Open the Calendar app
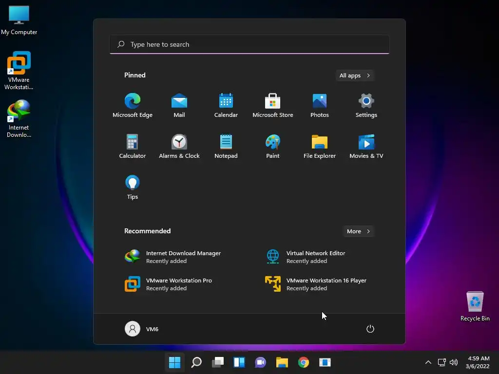Image resolution: width=499 pixels, height=374 pixels. (226, 106)
